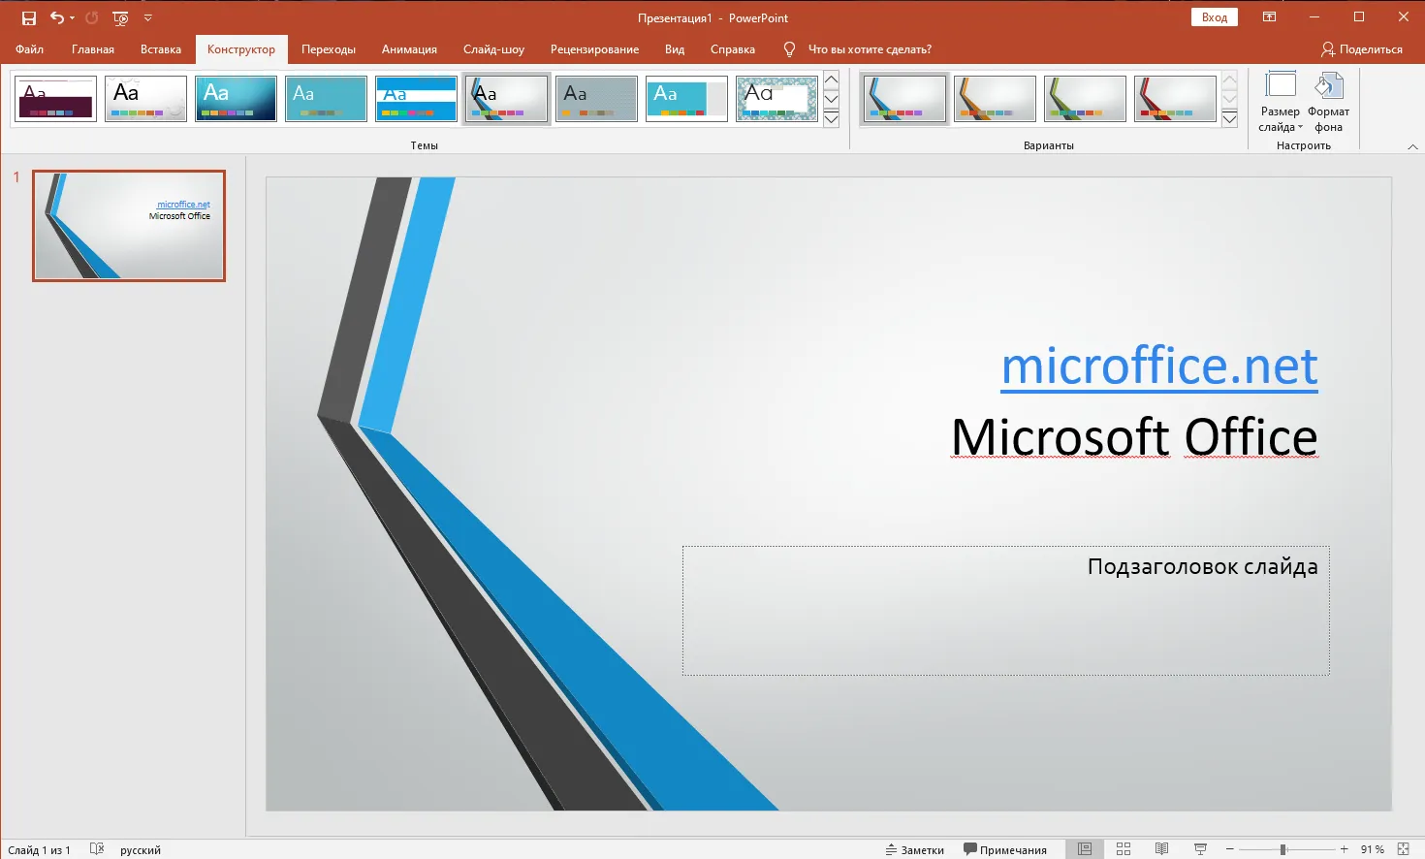Viewport: 1425px width, 859px height.
Task: Click the 'Microsoft Office' title text
Action: pyautogui.click(x=1134, y=437)
